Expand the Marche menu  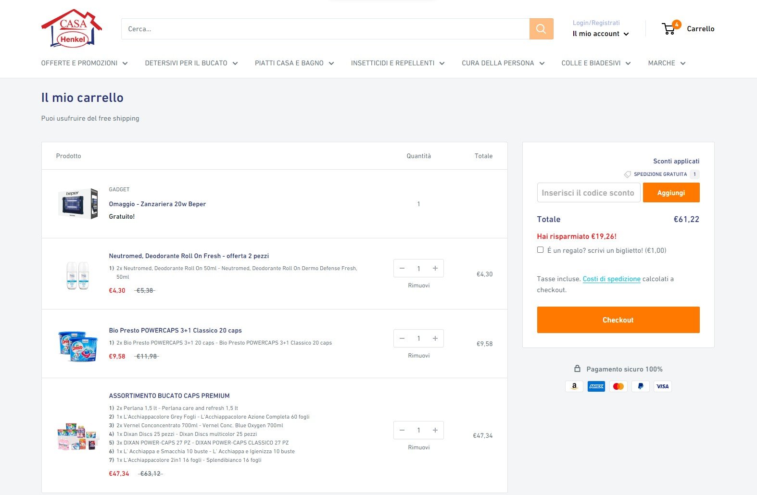(x=666, y=63)
